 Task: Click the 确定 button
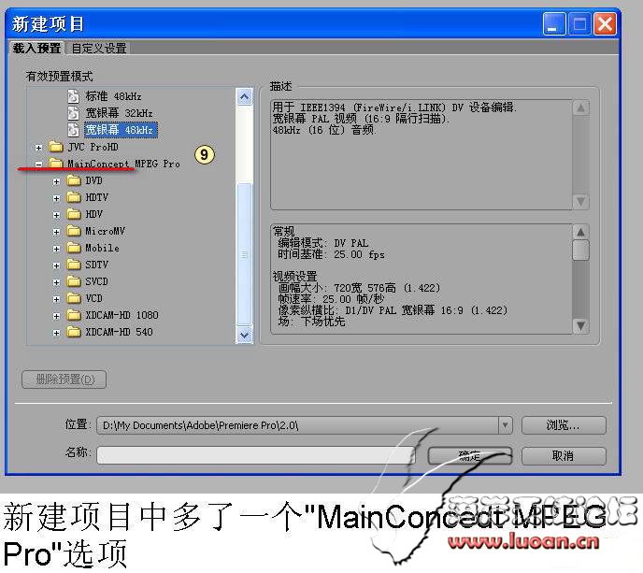[x=469, y=456]
